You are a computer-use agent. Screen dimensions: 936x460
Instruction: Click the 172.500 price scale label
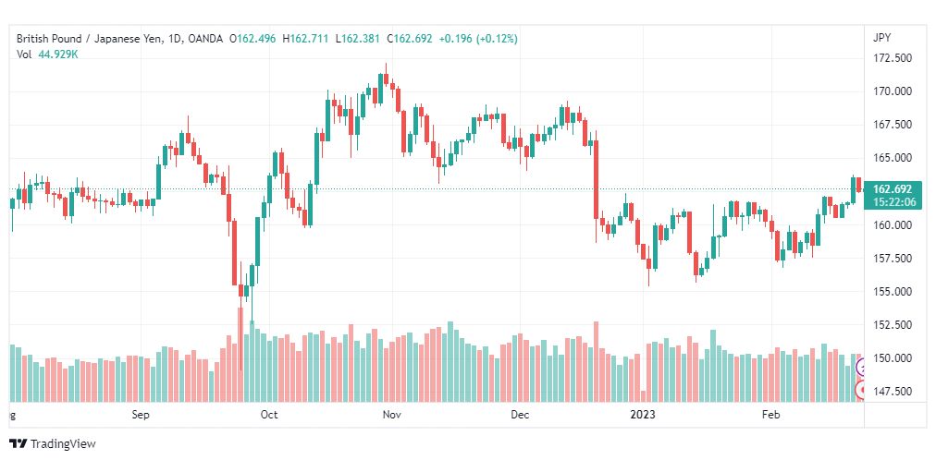click(892, 58)
